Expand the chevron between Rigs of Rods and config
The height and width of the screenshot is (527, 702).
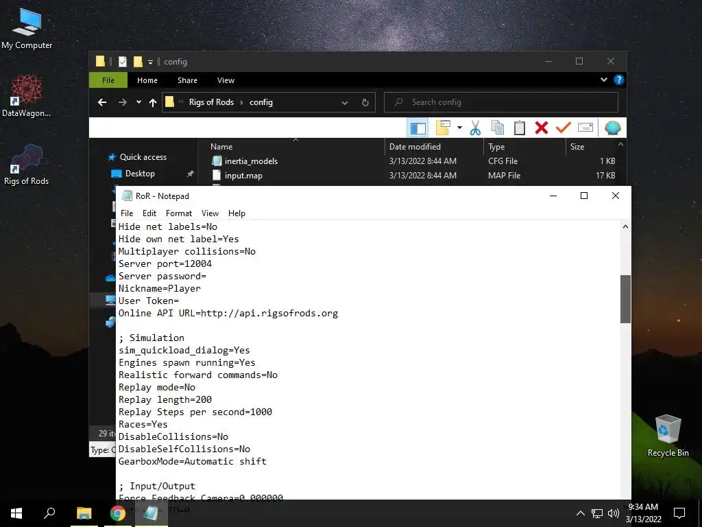point(242,103)
